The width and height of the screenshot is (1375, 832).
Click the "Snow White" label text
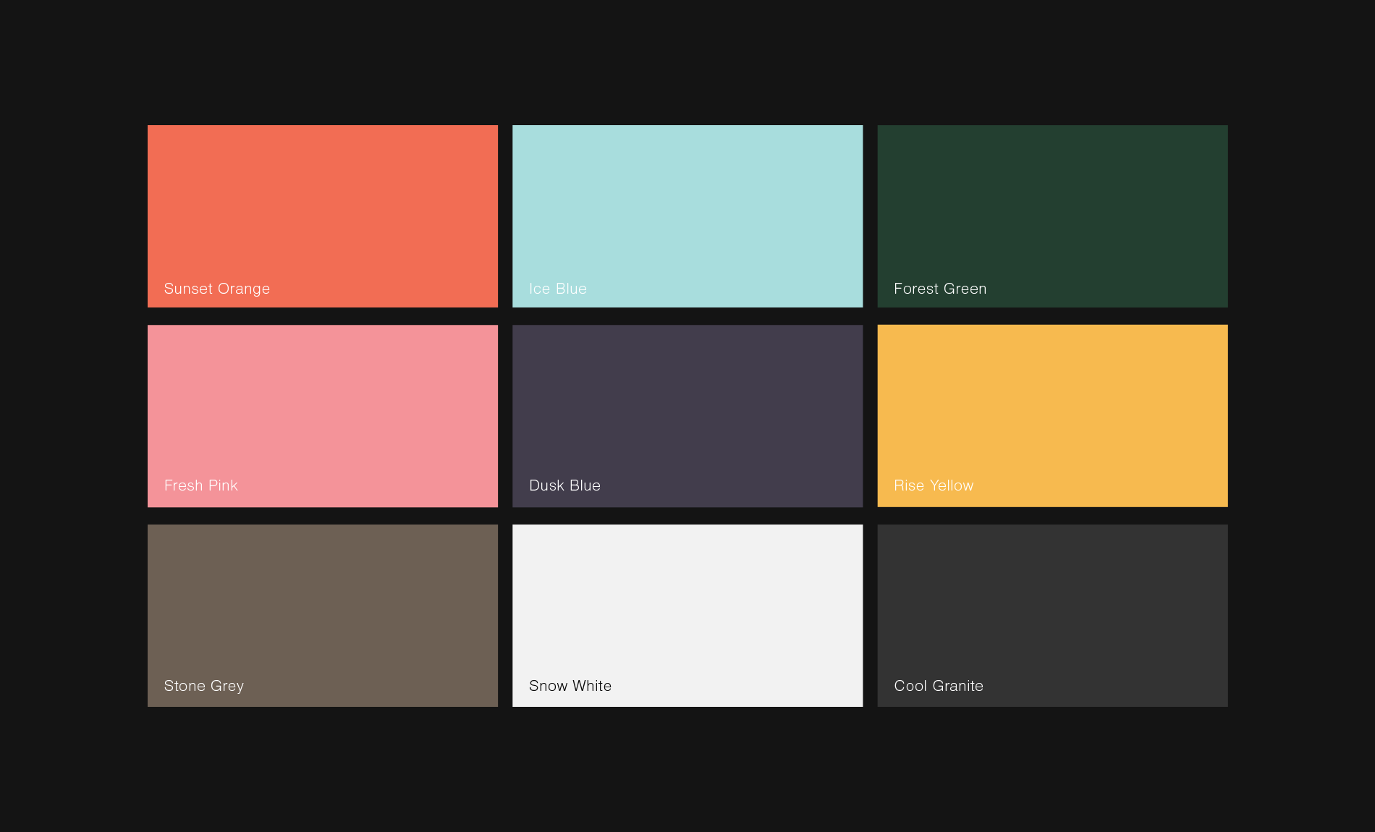pos(570,686)
